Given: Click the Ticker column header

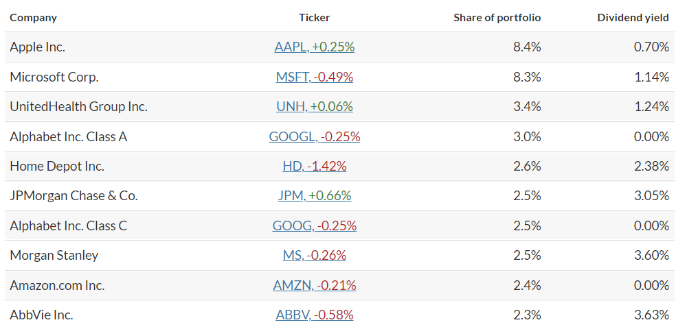Looking at the screenshot, I should pyautogui.click(x=314, y=18).
